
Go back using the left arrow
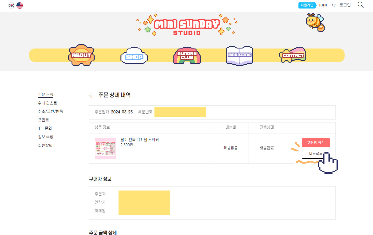coord(92,95)
